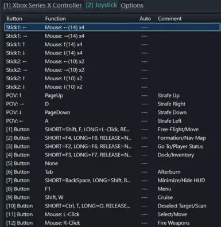This screenshot has height=227, width=221.
Task: Open the [2] Joystick tab
Action: [x=101, y=5]
